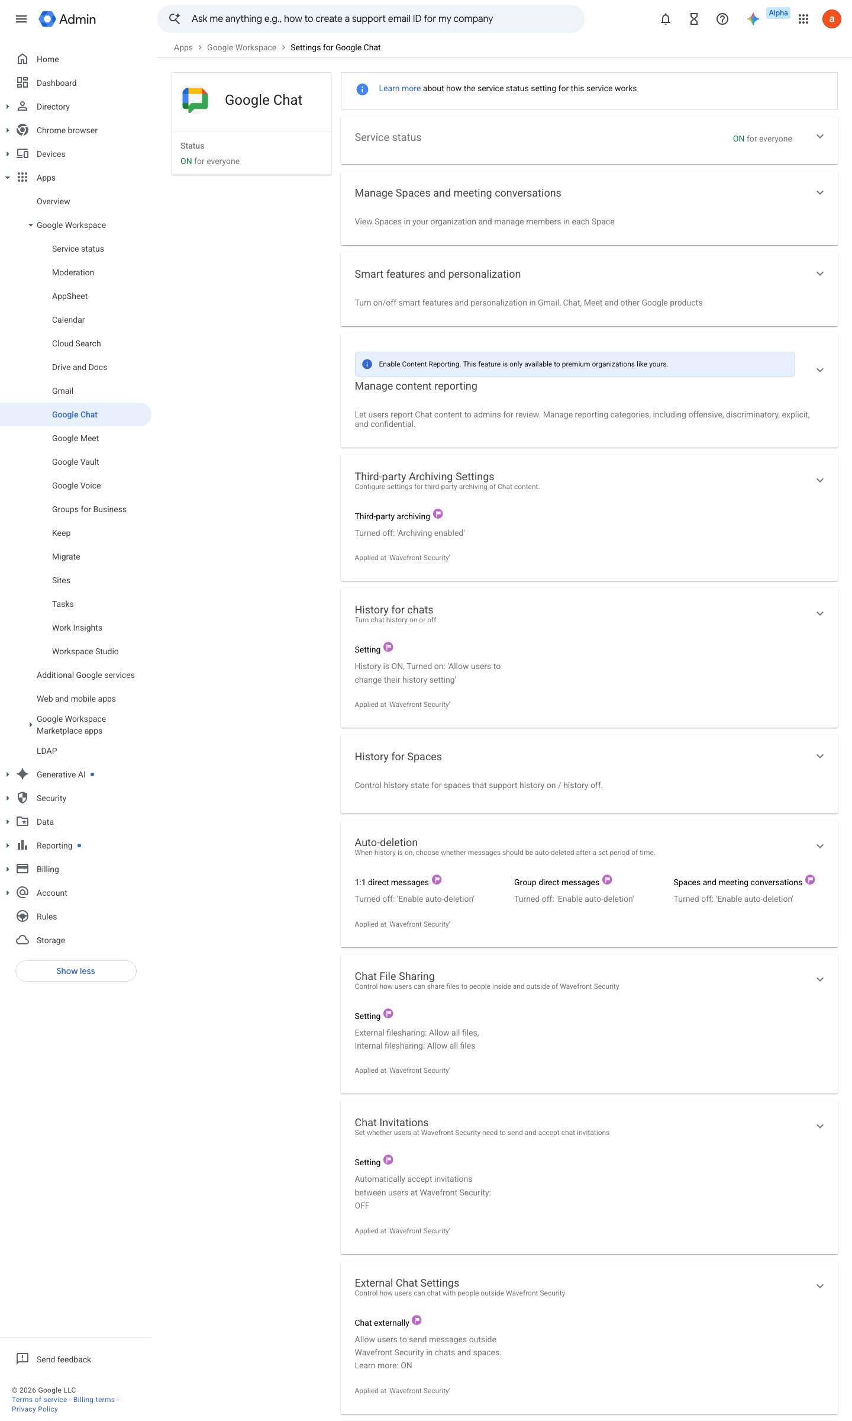852x1421 pixels.
Task: Click the Rules sidebar icon
Action: pos(22,917)
